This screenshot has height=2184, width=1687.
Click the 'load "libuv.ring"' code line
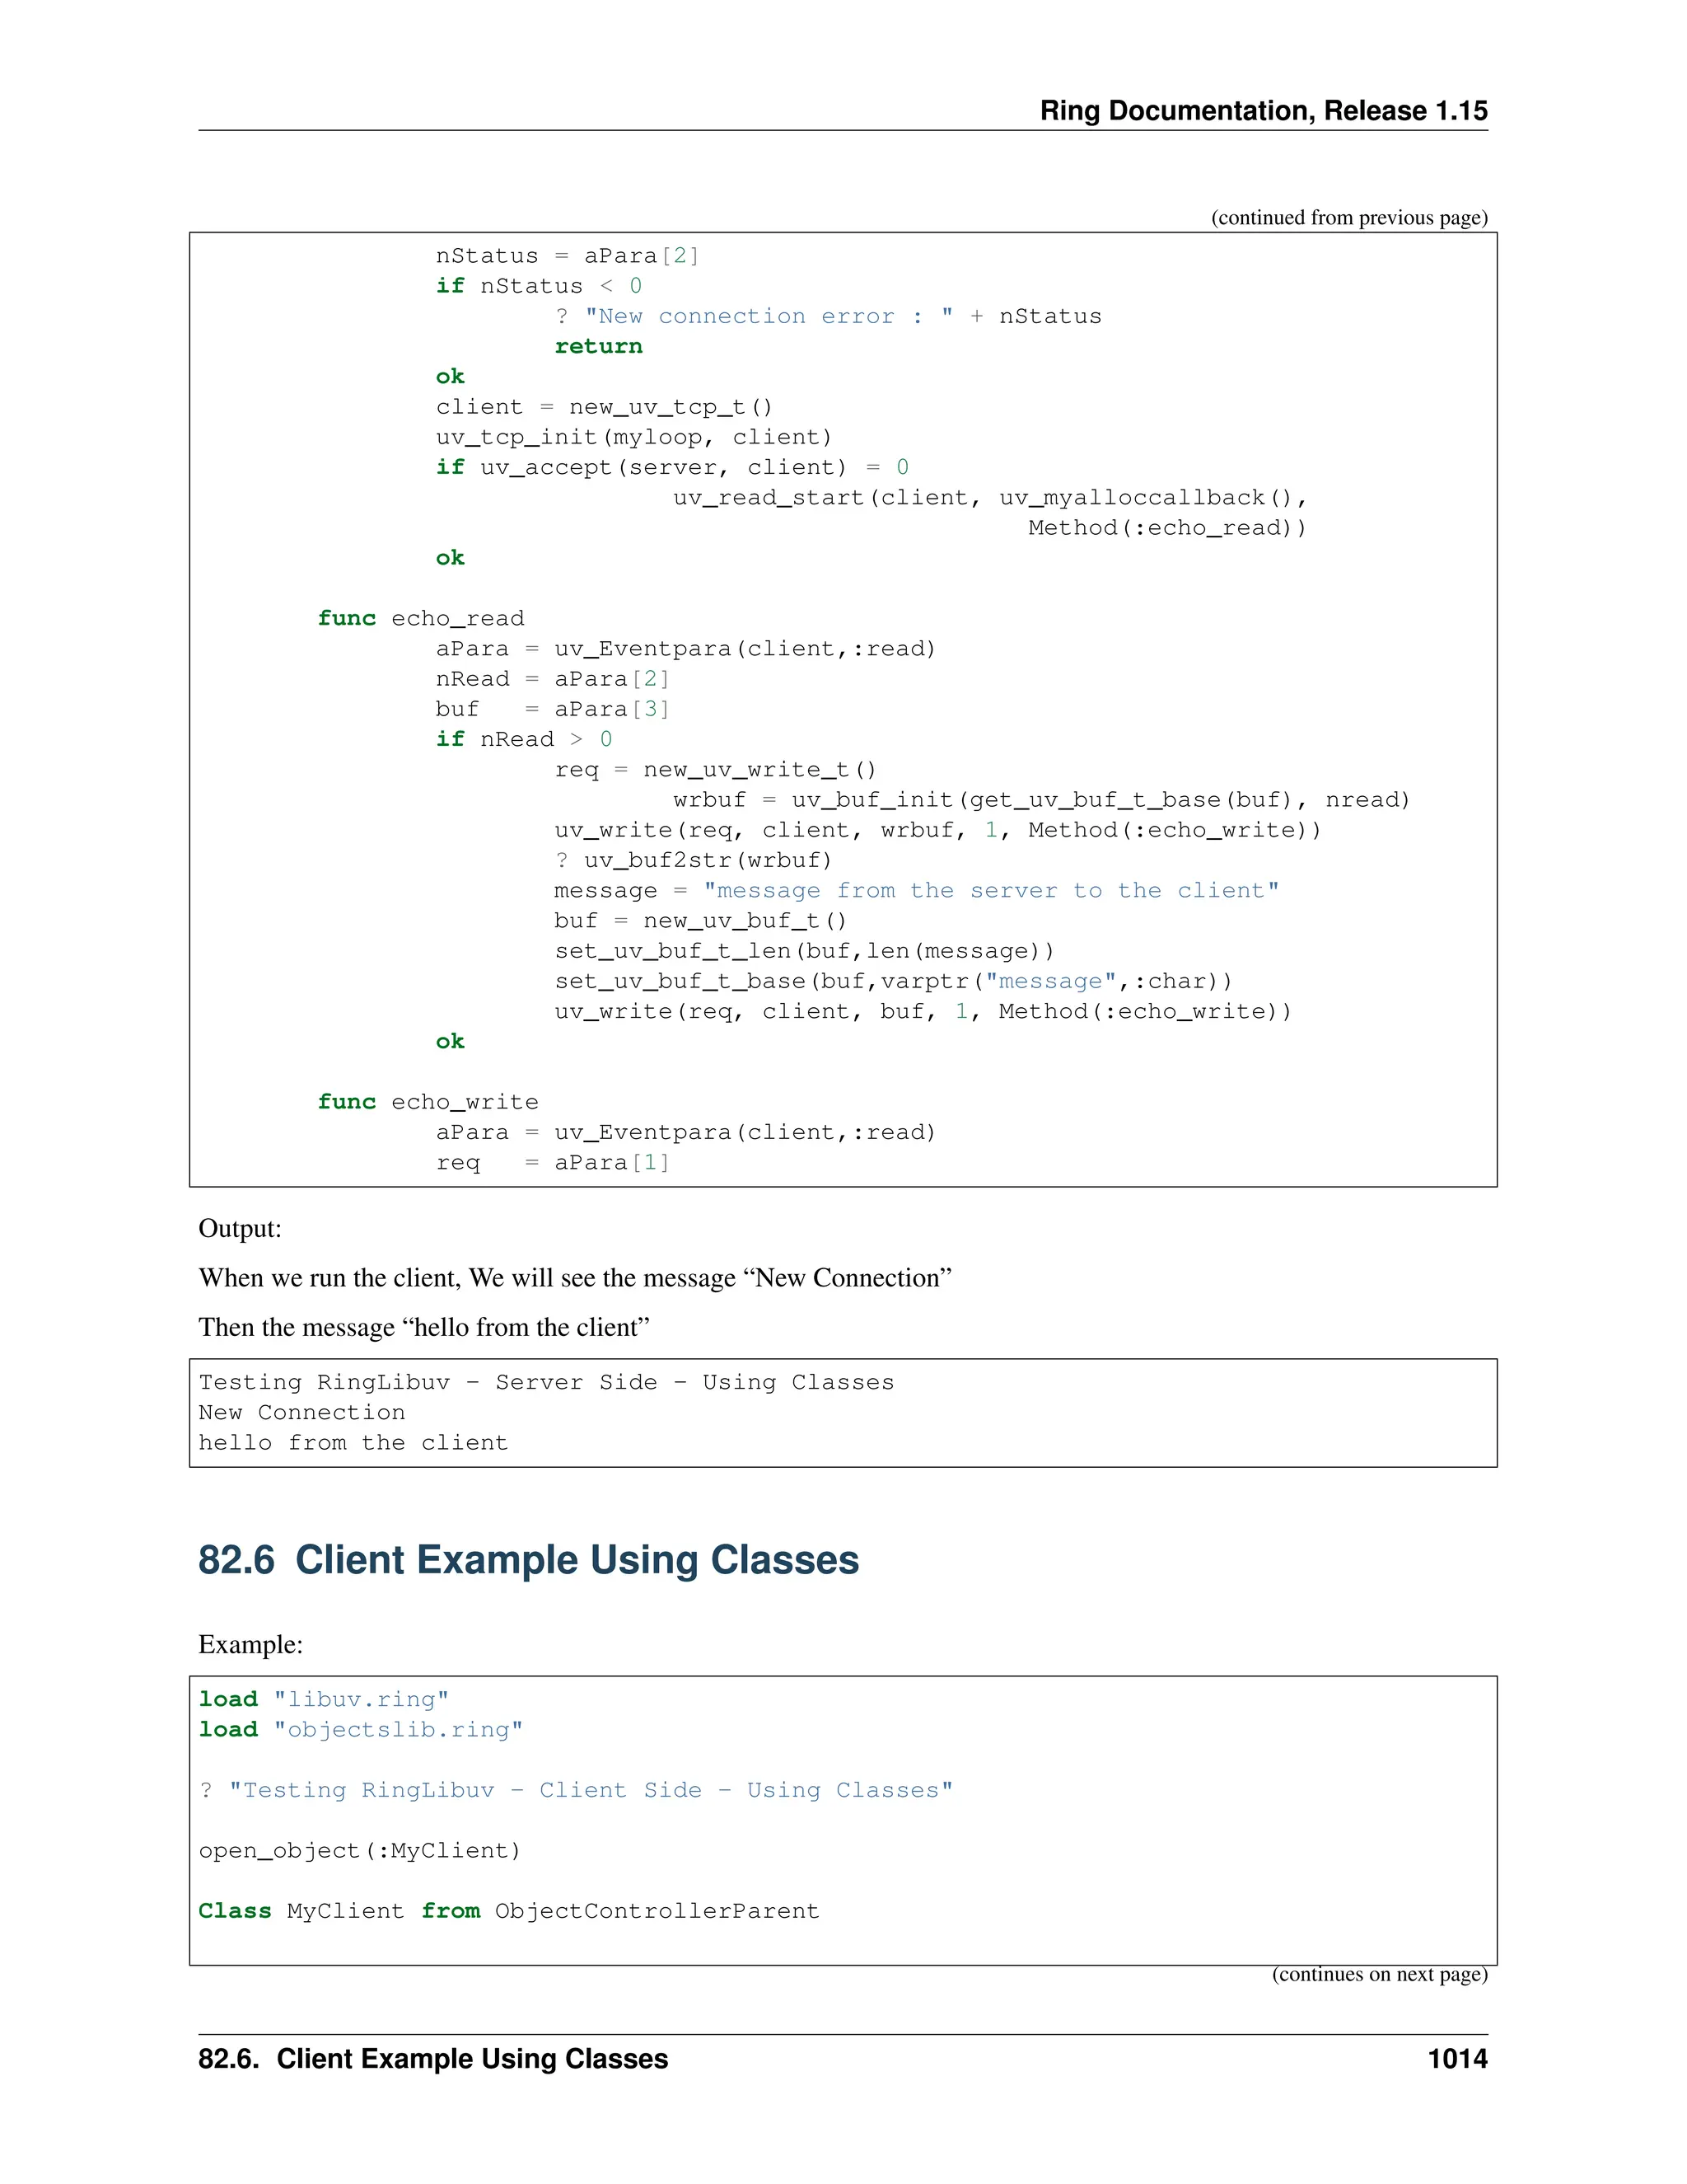(323, 1699)
